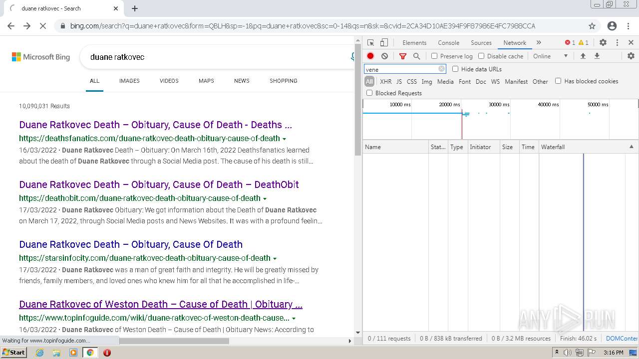Screen dimensions: 639x359
Task: Expand deathobit result URL arrow
Action: tap(265, 198)
